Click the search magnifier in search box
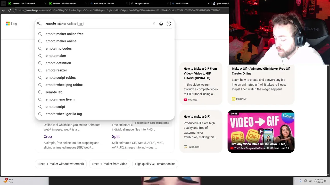Image resolution: width=330 pixels, height=185 pixels. click(40, 23)
